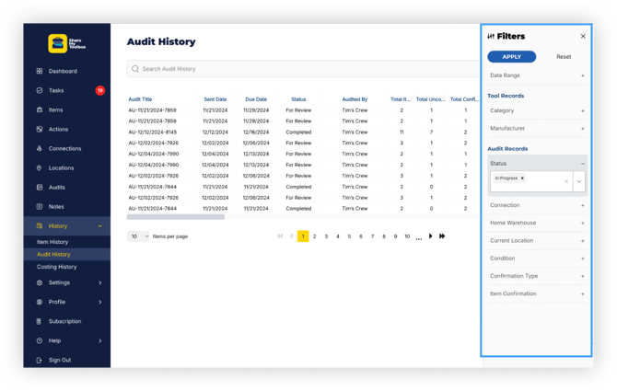
Task: Click the Sign Out door icon
Action: point(40,360)
